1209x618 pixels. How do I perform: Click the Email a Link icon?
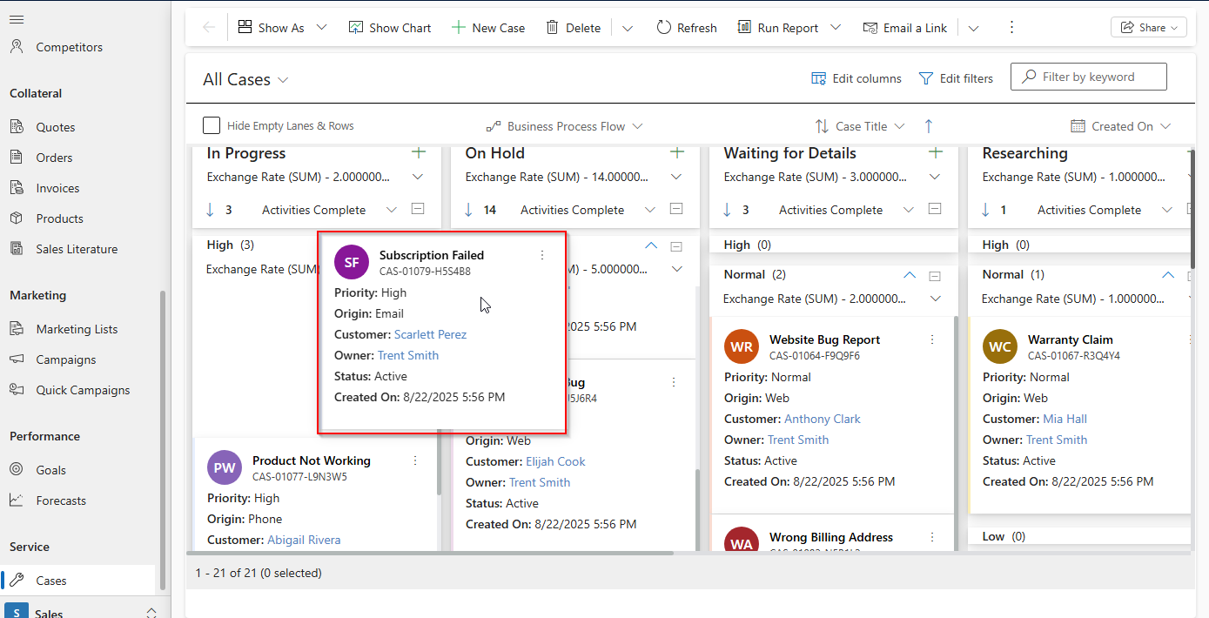click(905, 27)
